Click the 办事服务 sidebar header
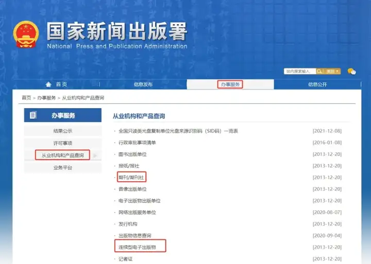This screenshot has height=264, width=371. [x=63, y=115]
